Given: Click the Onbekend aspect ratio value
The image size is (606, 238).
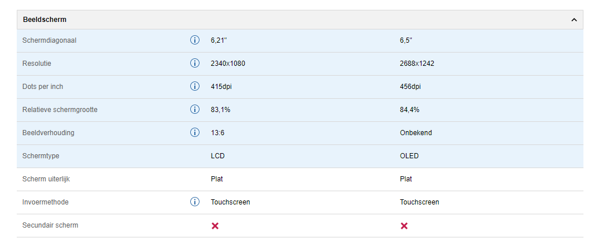Looking at the screenshot, I should click(416, 133).
